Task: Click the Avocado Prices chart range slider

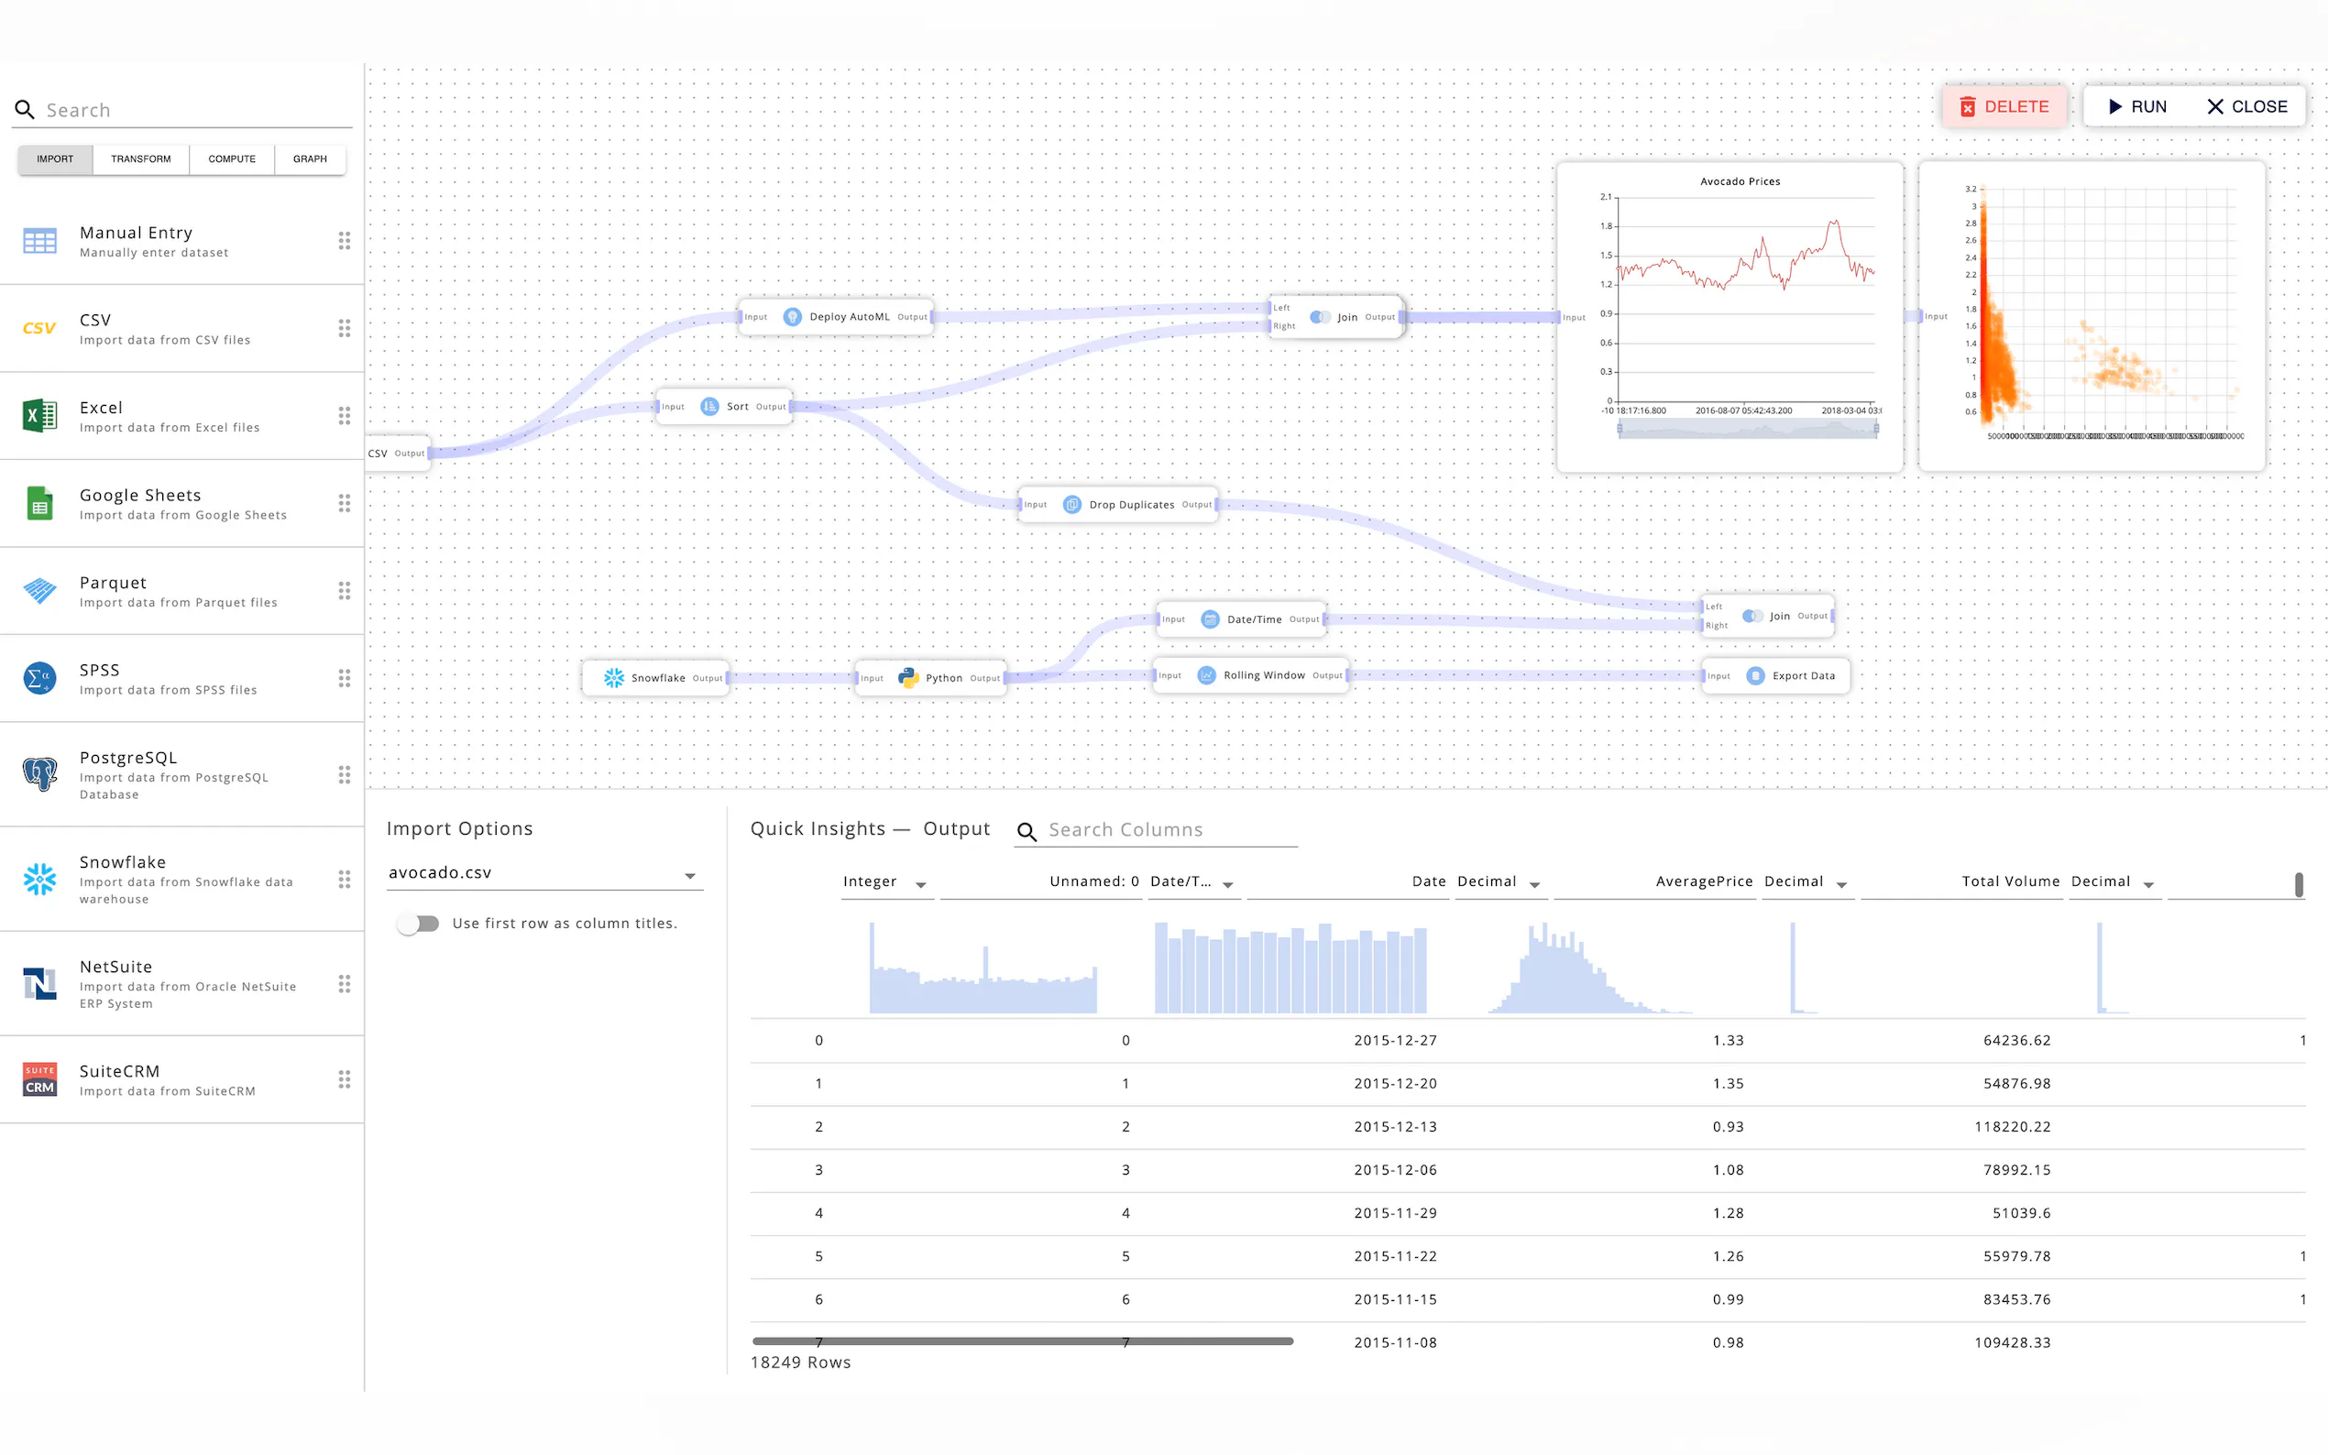Action: click(1747, 430)
